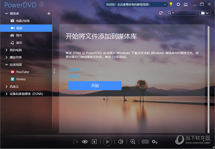Viewport: 215px width, 149px height.
Task: Click the bookmark star icon
Action: point(94,142)
